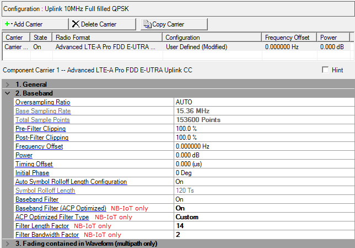This screenshot has width=355, height=248.
Task: Open the baseband Power link
Action: tap(24, 155)
